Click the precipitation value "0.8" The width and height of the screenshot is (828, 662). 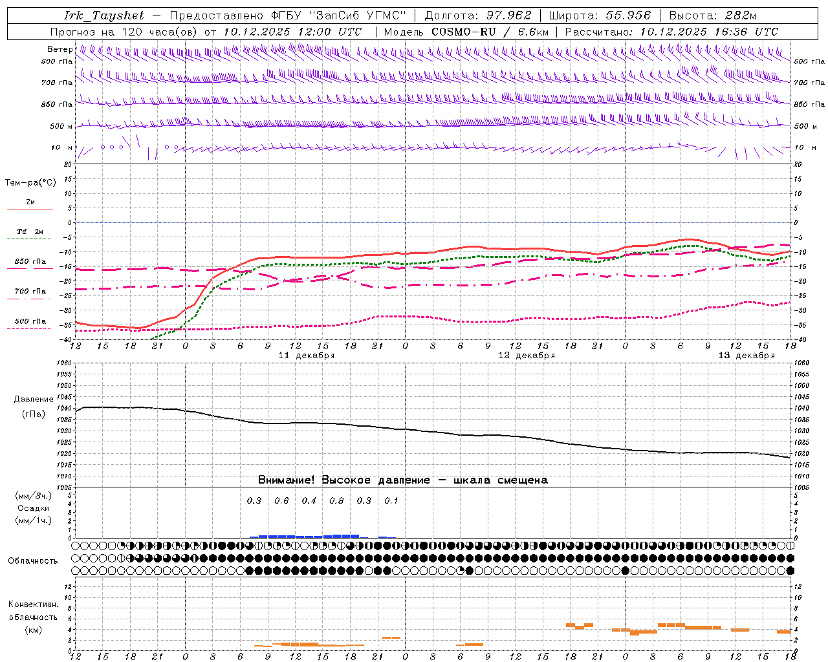coord(336,500)
